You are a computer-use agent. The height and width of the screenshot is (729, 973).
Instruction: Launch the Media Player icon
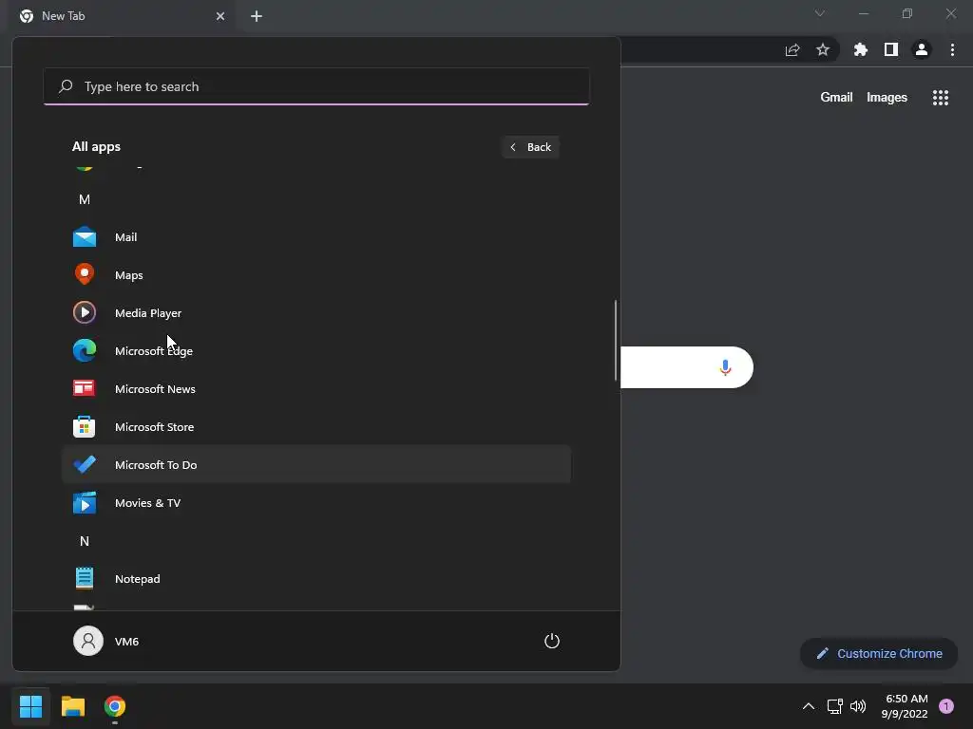pos(85,312)
